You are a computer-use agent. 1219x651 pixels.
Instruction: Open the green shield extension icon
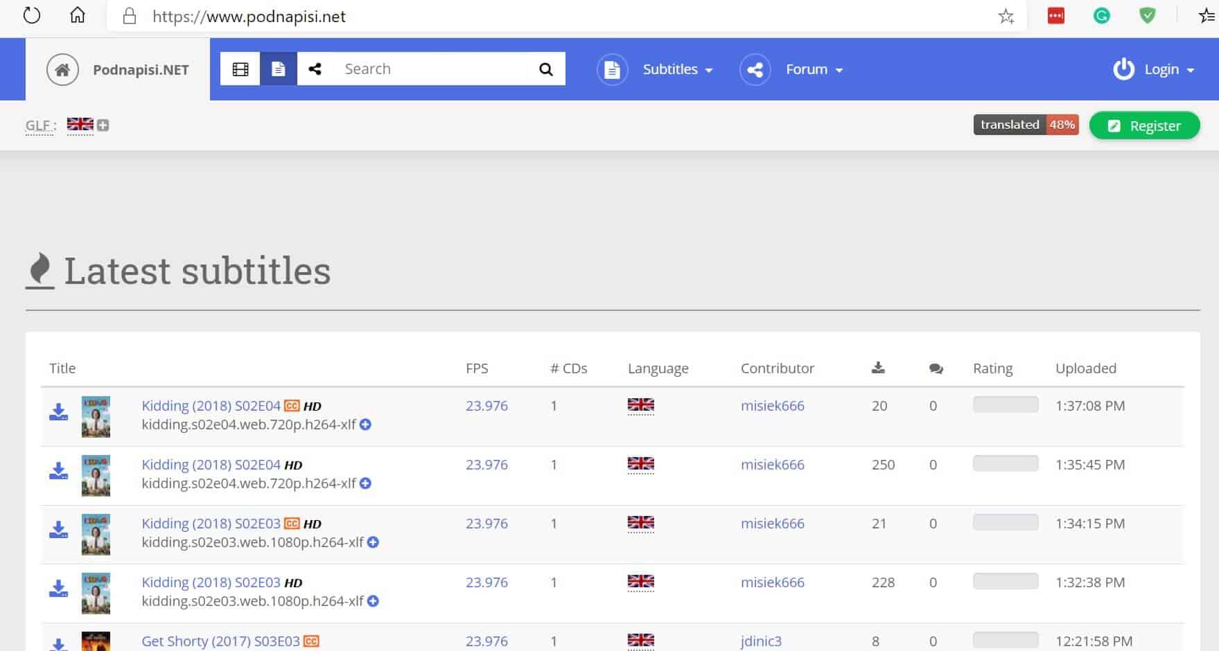point(1148,16)
